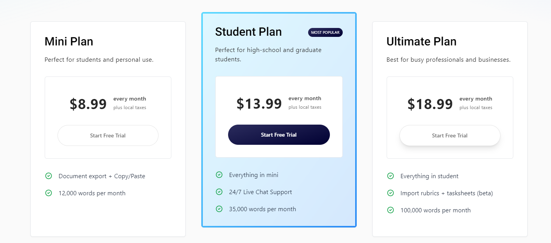Start free trial for the Ultimate Plan
The image size is (551, 243).
(x=450, y=135)
